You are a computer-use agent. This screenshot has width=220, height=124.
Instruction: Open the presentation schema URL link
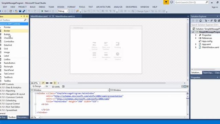(x=88, y=96)
